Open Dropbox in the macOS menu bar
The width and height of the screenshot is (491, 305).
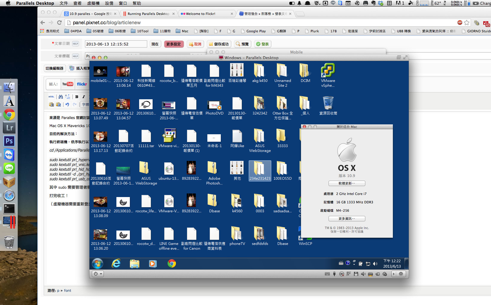[381, 3]
